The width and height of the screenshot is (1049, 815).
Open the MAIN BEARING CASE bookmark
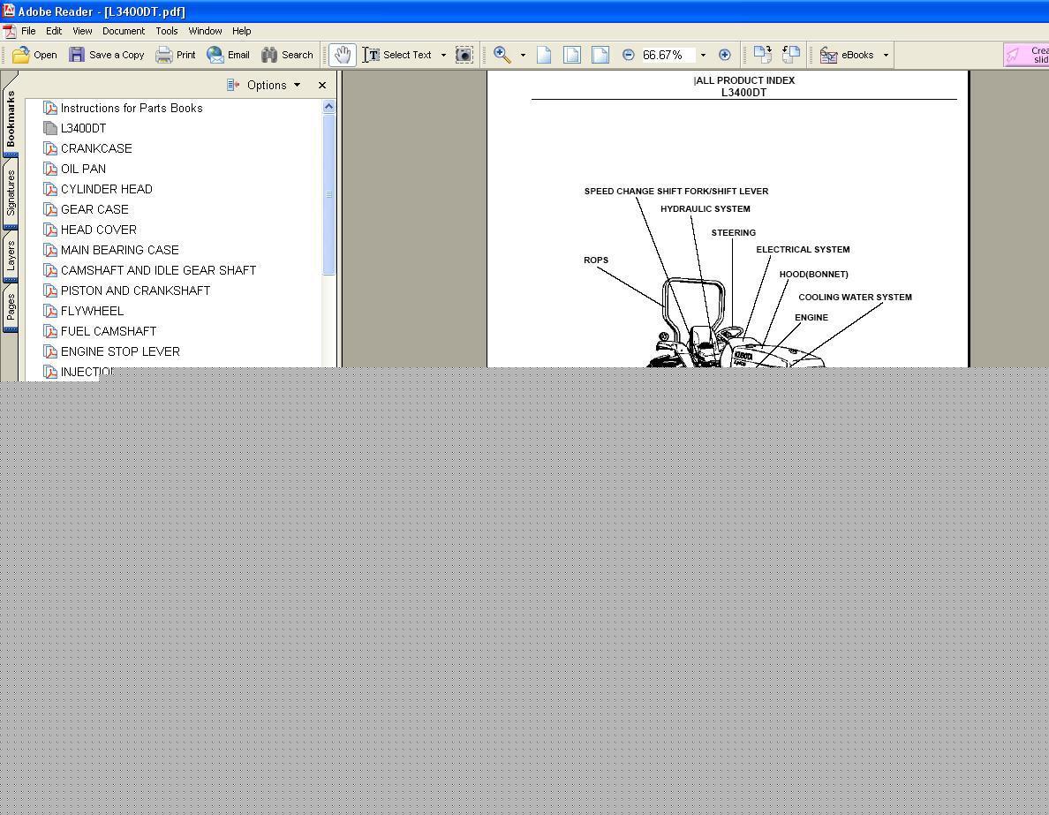pyautogui.click(x=120, y=250)
